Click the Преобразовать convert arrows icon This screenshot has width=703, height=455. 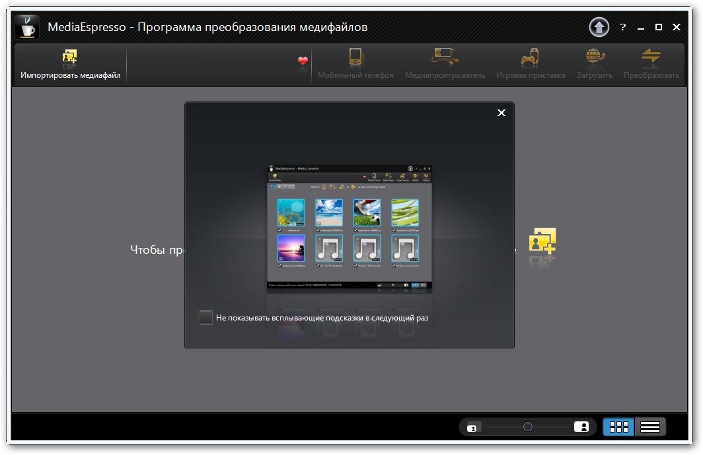651,56
